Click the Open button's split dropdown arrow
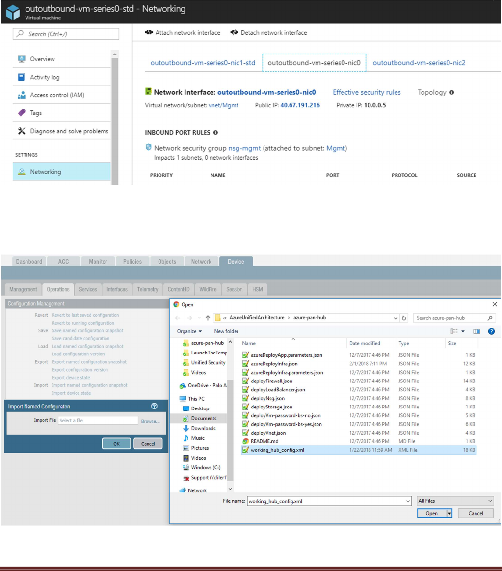 pos(449,514)
